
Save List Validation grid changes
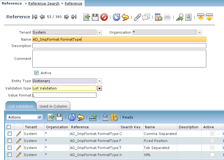pos(59,117)
